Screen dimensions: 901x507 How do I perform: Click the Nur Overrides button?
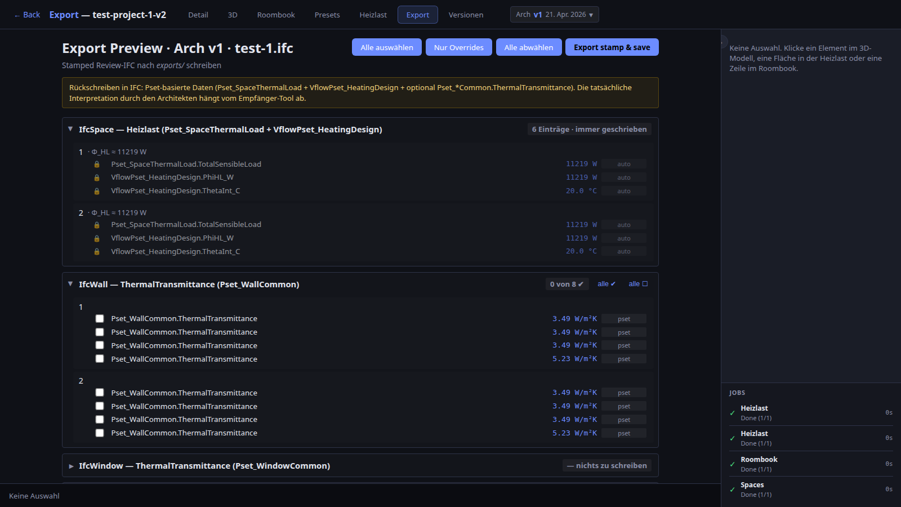(x=459, y=47)
